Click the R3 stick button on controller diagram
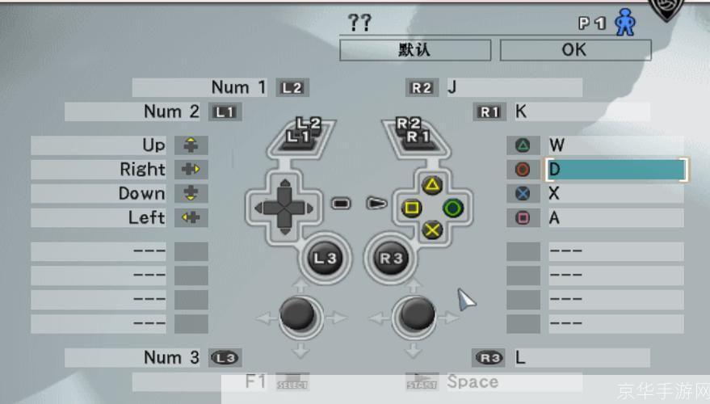710x404 pixels. (391, 259)
